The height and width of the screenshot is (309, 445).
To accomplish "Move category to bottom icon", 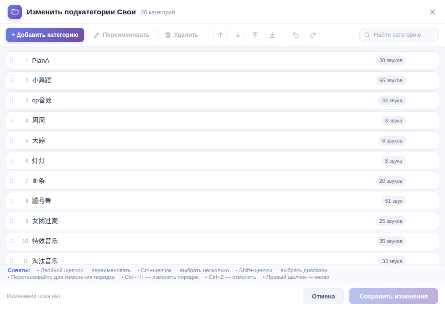I will 272,35.
